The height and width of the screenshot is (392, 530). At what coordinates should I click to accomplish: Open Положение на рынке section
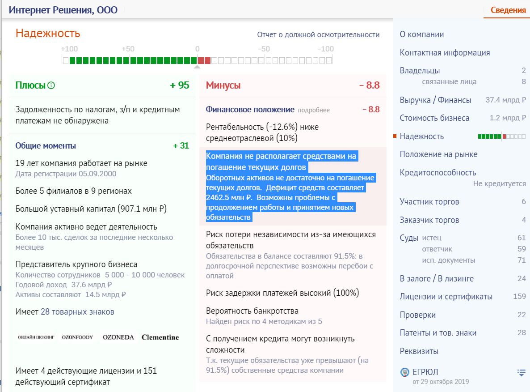click(x=439, y=154)
